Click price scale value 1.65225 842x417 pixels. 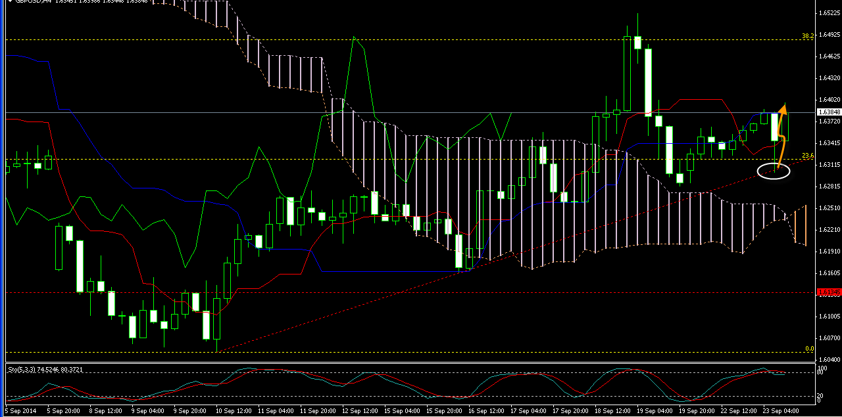pyautogui.click(x=830, y=13)
